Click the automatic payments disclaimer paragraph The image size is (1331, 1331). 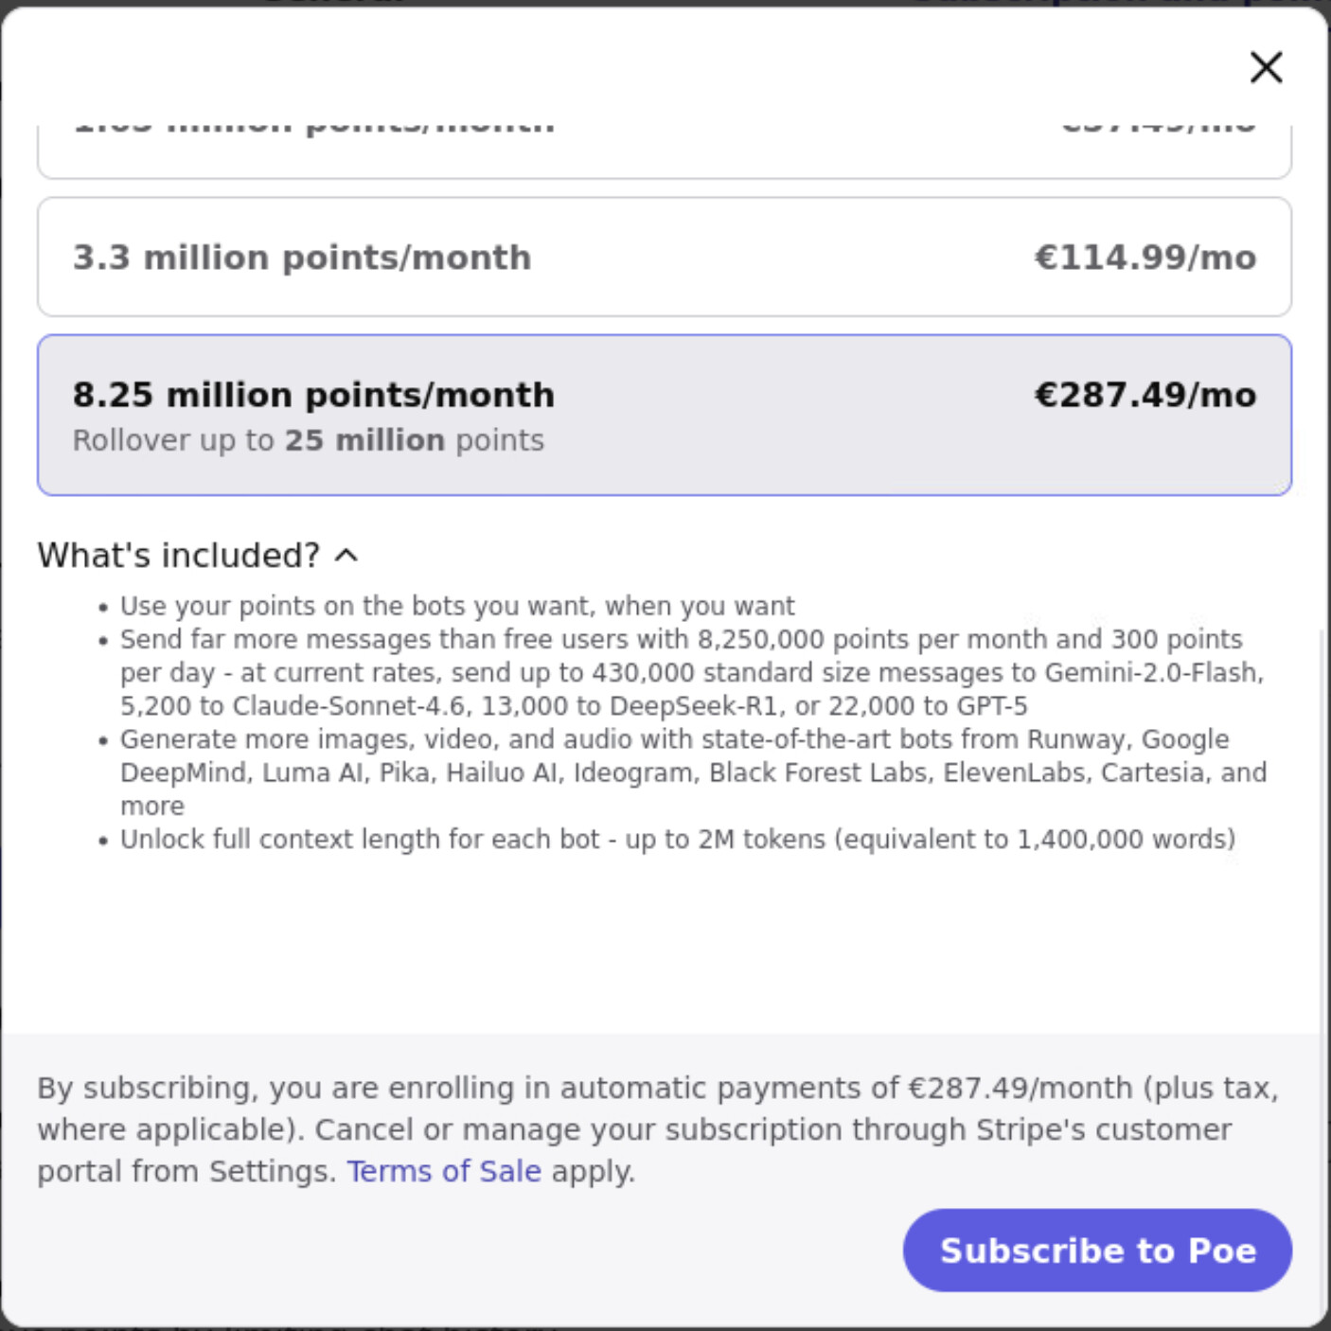point(658,1129)
